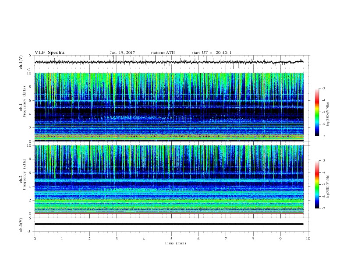This screenshot has width=347, height=268.
Task: Click the "-5" tick on ch.3(V) axis
Action: click(30, 232)
